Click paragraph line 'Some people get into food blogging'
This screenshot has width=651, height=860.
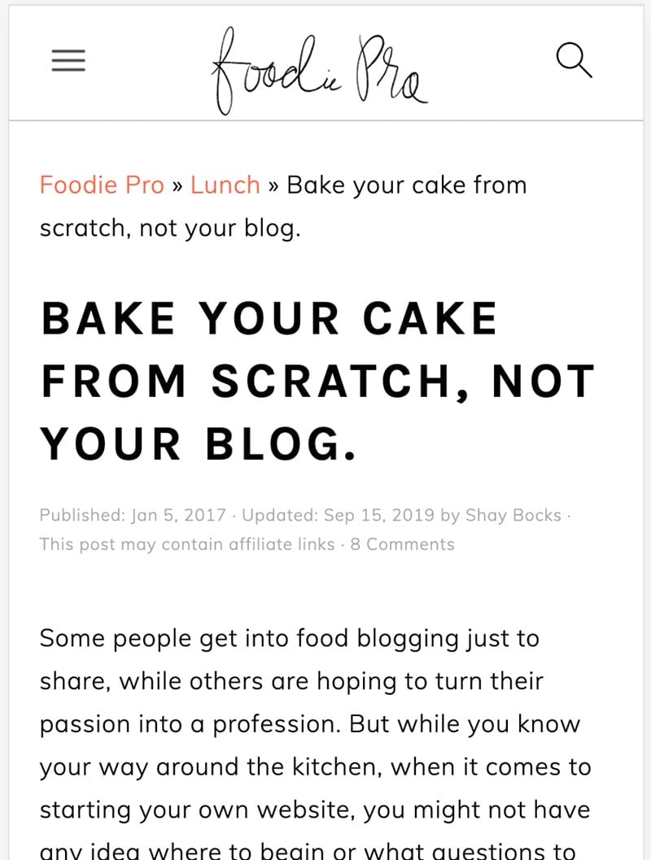tap(289, 639)
